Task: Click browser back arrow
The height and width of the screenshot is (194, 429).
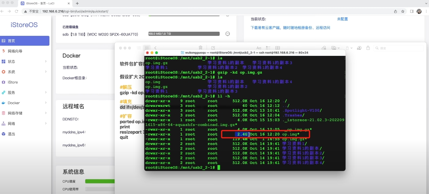Action: pyautogui.click(x=2, y=11)
